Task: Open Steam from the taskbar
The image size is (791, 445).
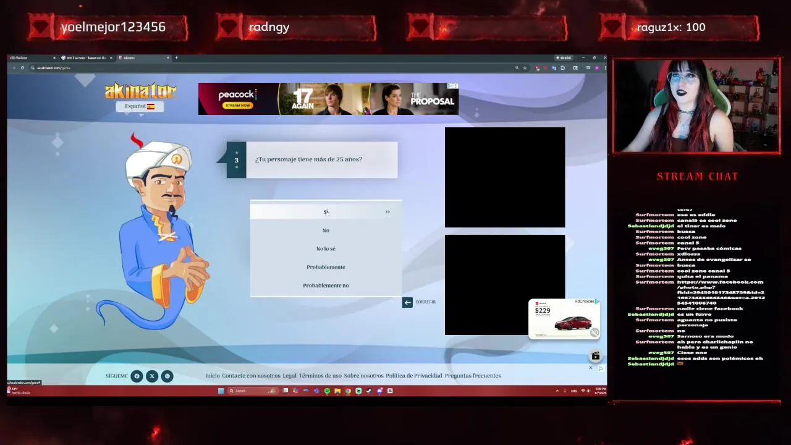Action: tap(368, 391)
